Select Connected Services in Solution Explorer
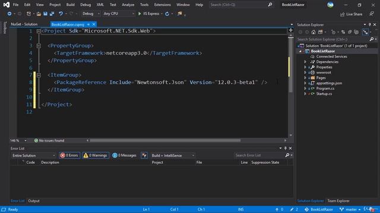The height and width of the screenshot is (213, 380). 331,57
